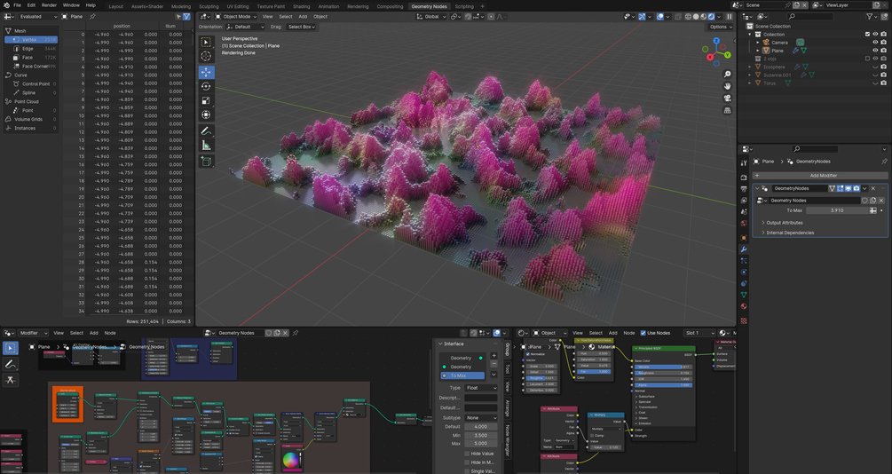Open the Slot 1 material dropdown
This screenshot has height=474, width=892.
click(699, 333)
